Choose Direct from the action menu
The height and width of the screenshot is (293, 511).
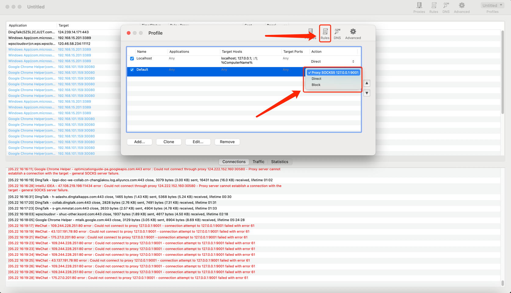pyautogui.click(x=316, y=79)
